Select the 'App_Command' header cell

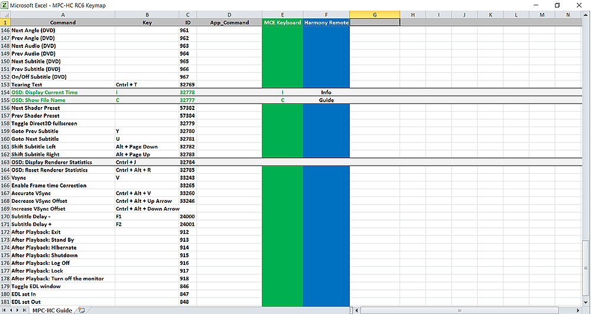(x=229, y=22)
